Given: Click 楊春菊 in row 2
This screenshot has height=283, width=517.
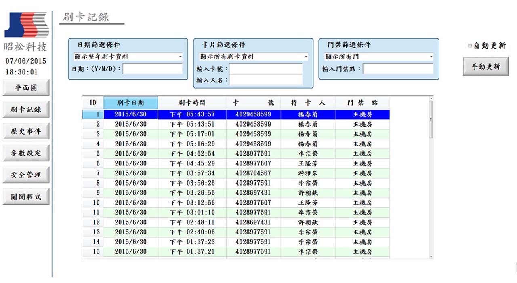Looking at the screenshot, I should [308, 124].
